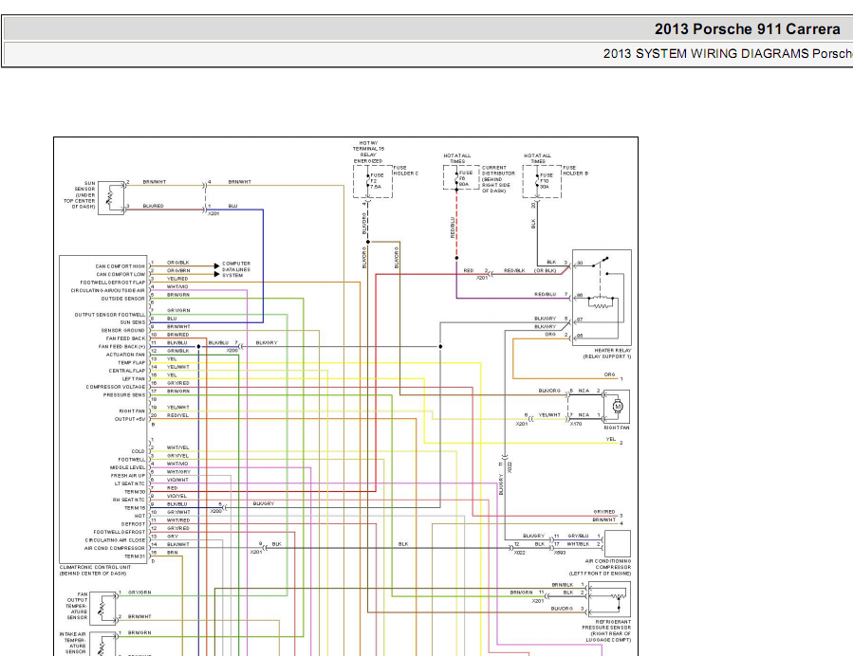
Task: Select the 'RED/YEL' wire label
Action: click(177, 415)
